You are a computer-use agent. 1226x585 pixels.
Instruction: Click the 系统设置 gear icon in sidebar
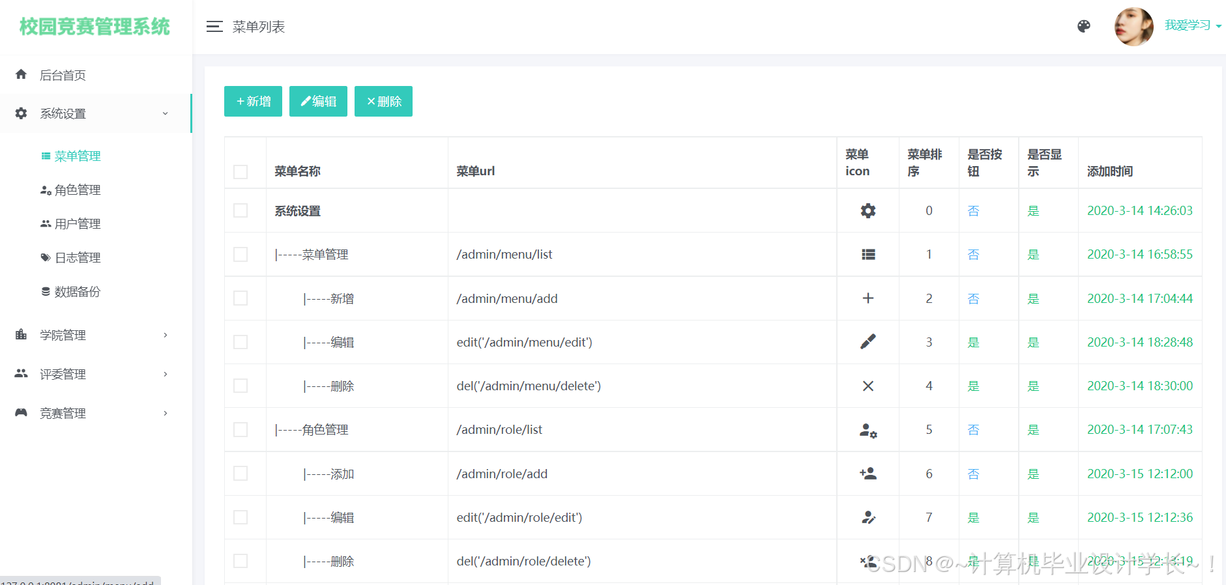click(x=21, y=113)
